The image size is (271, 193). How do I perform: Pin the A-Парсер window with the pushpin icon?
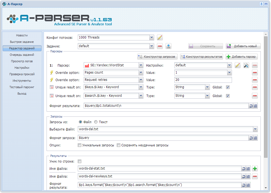(261, 4)
